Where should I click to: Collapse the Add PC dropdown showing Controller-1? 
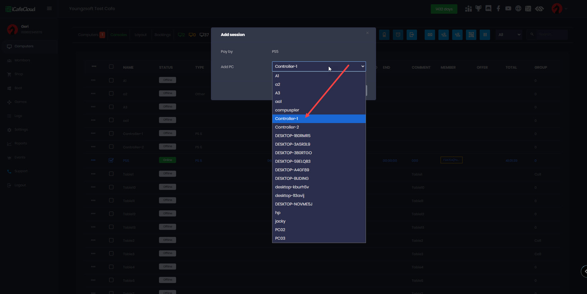click(319, 67)
